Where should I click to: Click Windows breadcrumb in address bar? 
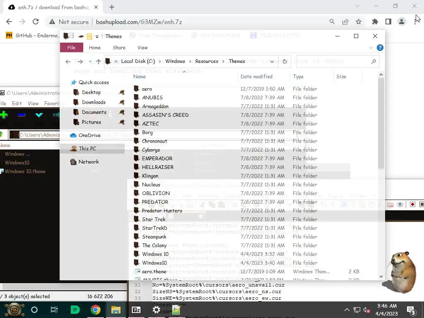pyautogui.click(x=175, y=61)
